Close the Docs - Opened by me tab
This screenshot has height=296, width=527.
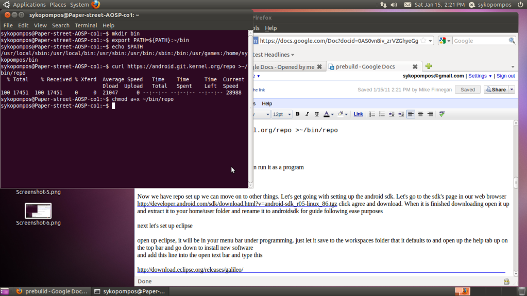[x=319, y=67]
